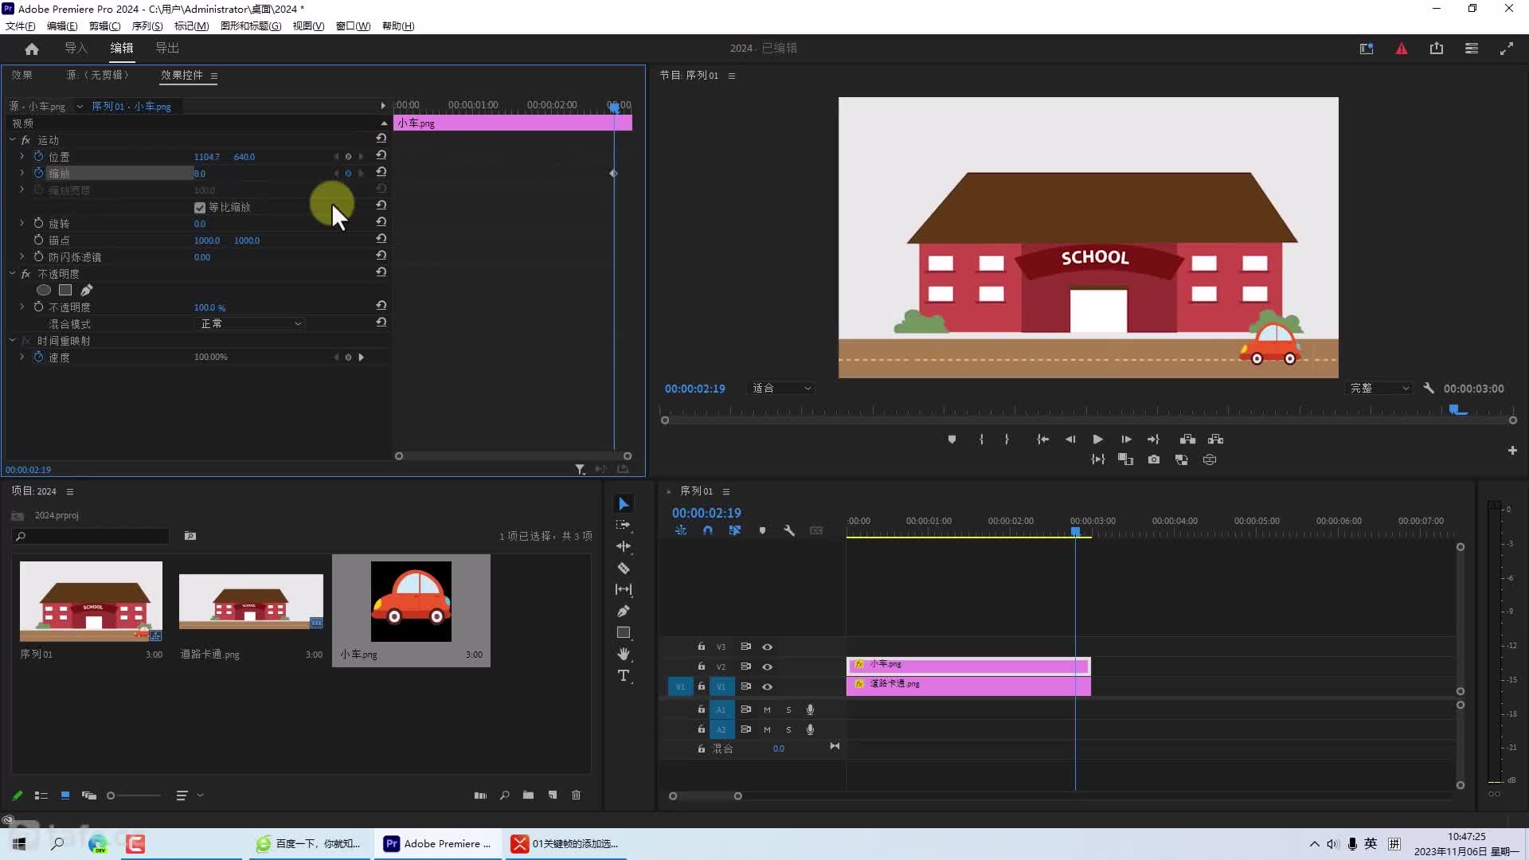Click the Home icon

[x=32, y=49]
